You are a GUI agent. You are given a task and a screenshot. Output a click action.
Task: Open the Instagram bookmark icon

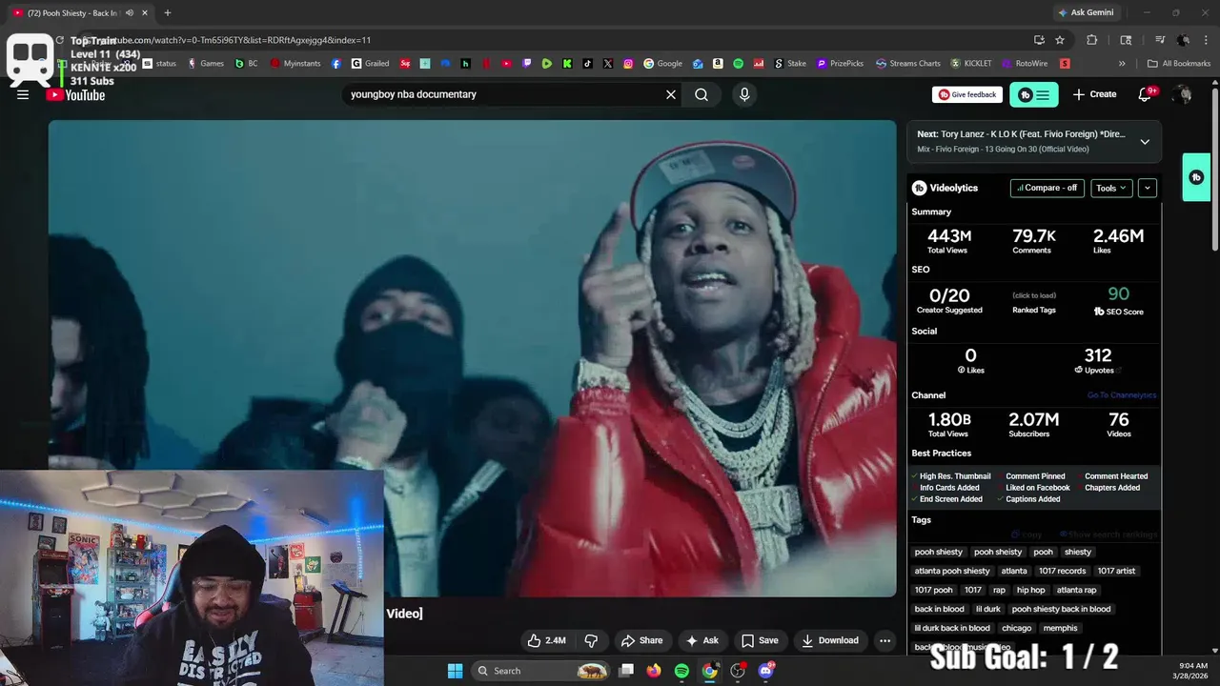pos(628,64)
